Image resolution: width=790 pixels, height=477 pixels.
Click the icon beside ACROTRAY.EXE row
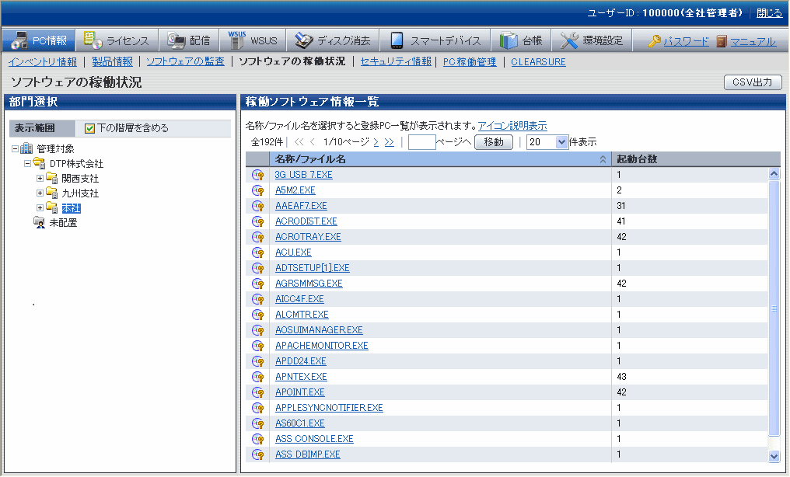pyautogui.click(x=257, y=237)
